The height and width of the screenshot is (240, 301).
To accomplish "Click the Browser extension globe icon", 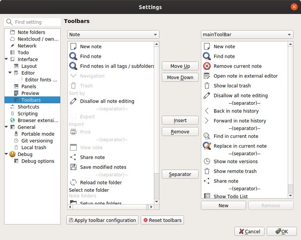I will (x=12, y=120).
